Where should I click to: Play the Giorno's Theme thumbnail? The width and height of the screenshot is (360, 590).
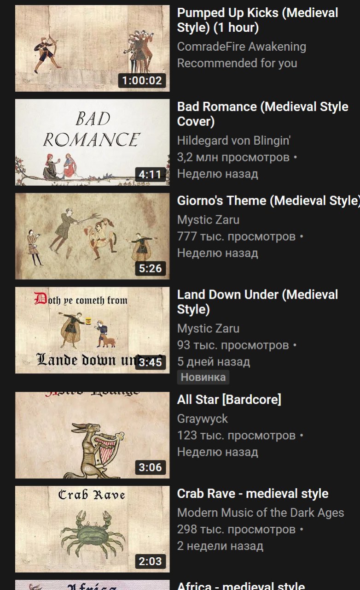point(93,236)
